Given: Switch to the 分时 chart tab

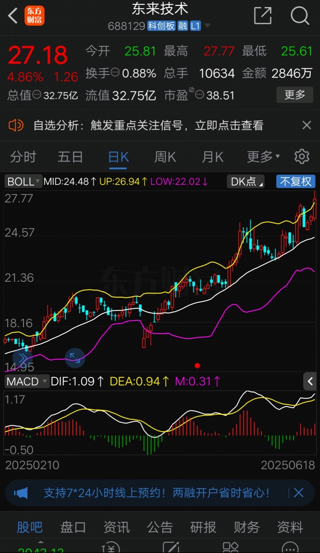Looking at the screenshot, I should click(x=23, y=157).
